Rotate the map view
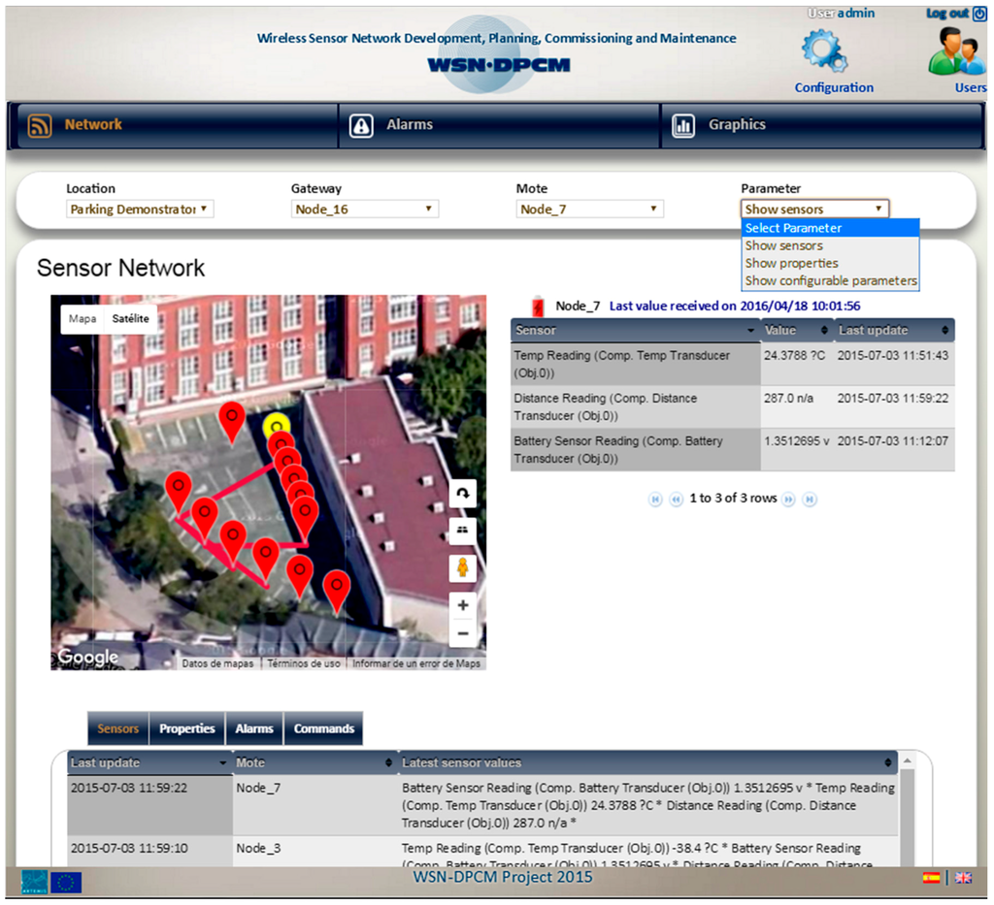The height and width of the screenshot is (905, 994). (x=463, y=494)
